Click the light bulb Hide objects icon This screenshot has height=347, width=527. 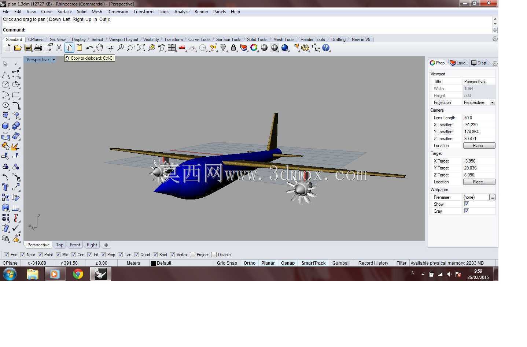[x=223, y=48]
